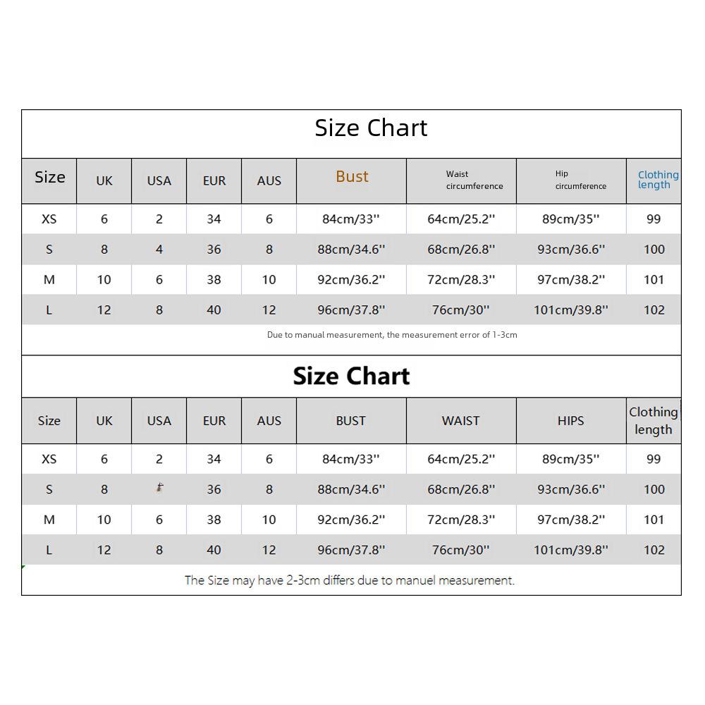Click the 2-3cm differs note at bottom
Screen dimensions: 705x705
point(350,581)
